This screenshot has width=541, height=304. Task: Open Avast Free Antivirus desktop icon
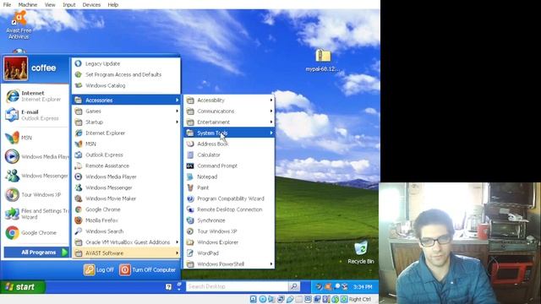point(19,24)
